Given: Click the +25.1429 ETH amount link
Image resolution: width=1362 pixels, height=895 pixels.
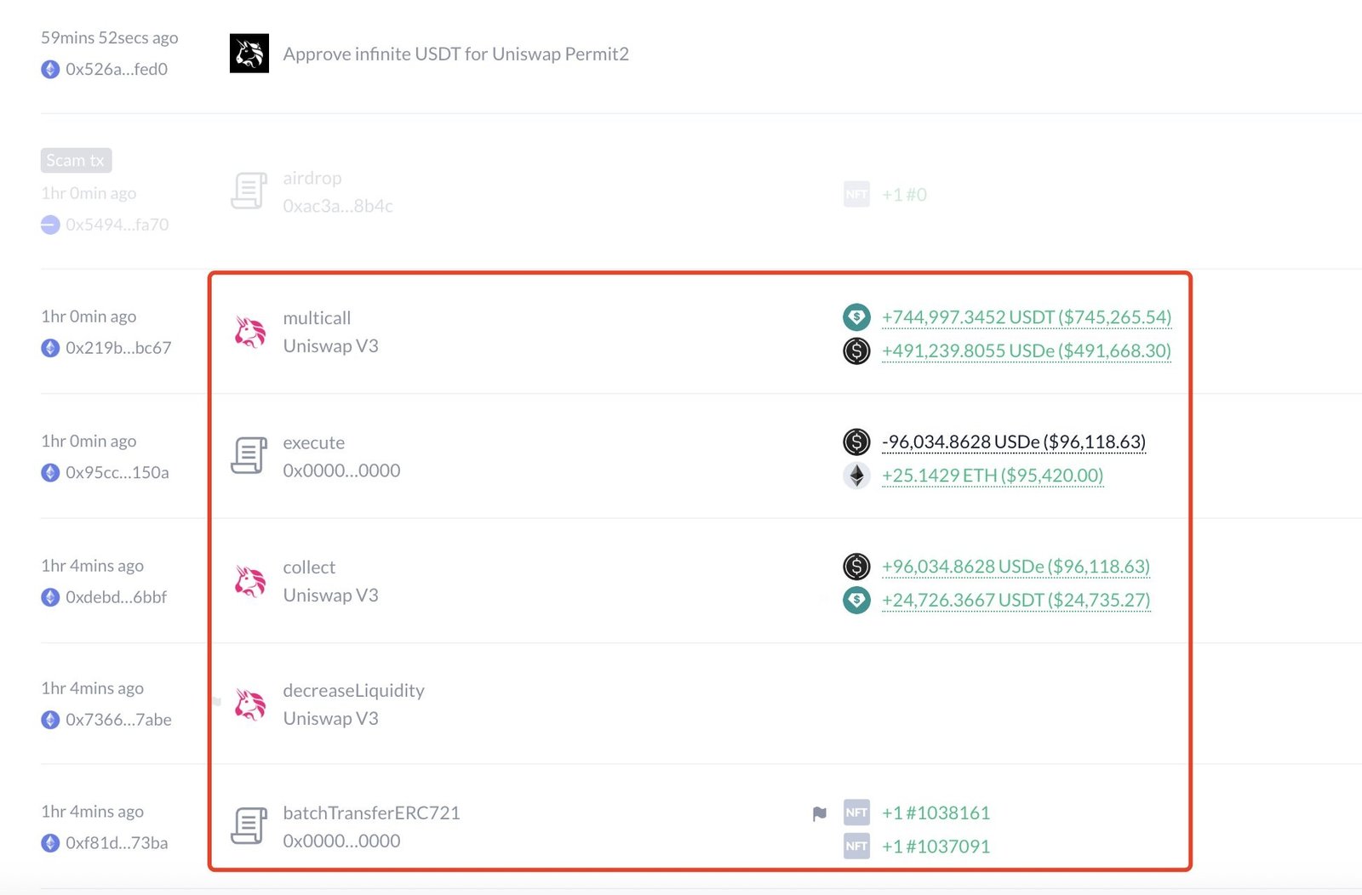Looking at the screenshot, I should point(992,476).
